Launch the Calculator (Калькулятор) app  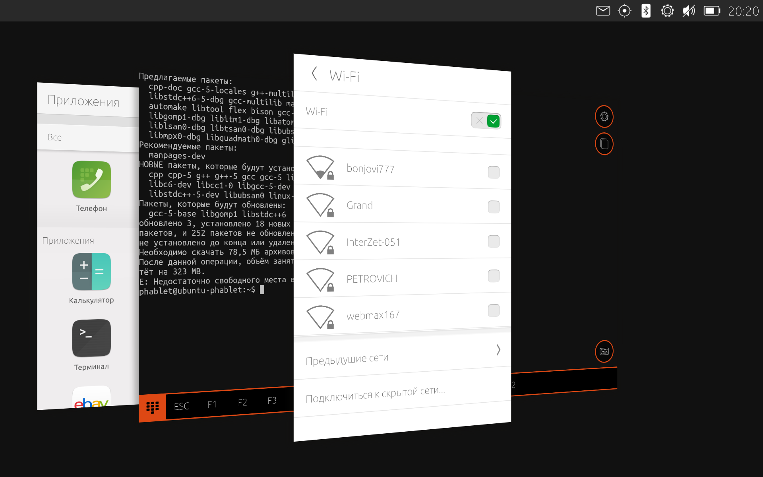[91, 272]
